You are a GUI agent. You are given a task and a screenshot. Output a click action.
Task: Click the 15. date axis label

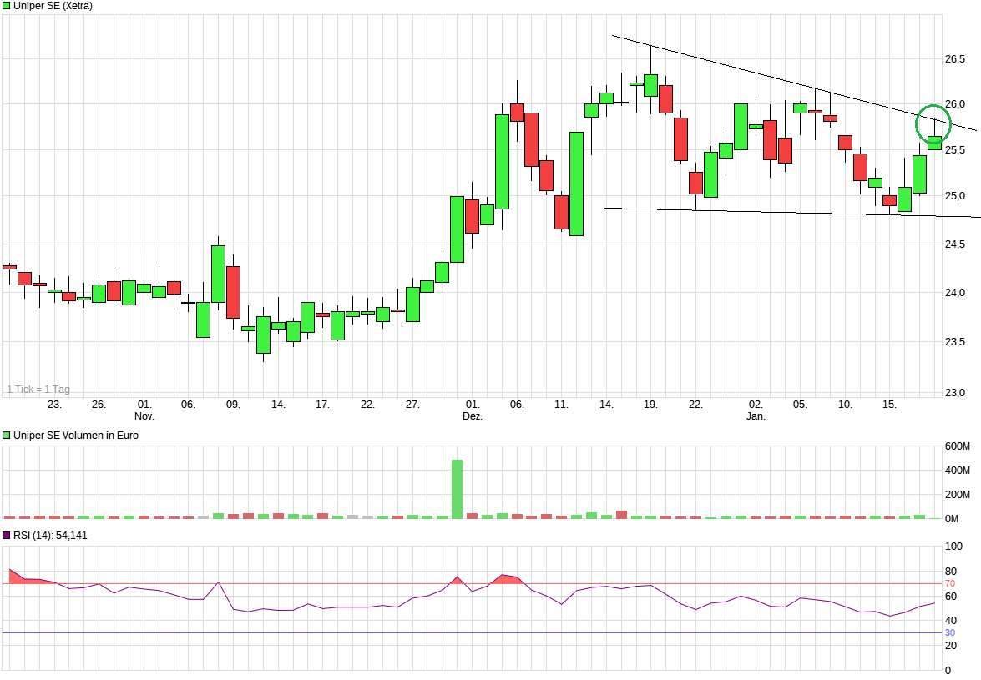890,405
